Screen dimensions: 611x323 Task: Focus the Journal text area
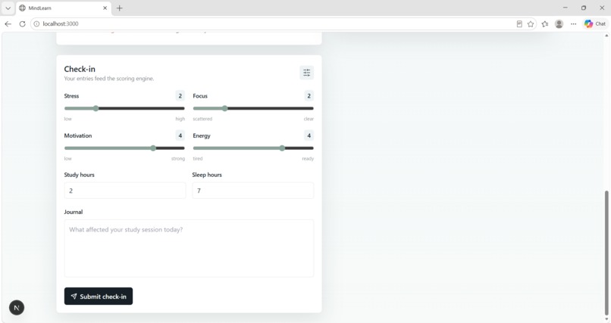point(189,248)
